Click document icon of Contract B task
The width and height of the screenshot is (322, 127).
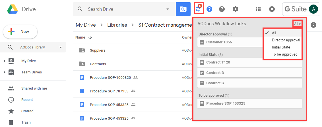[202, 73]
